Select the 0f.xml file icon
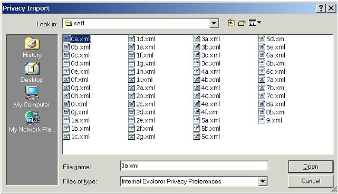The height and width of the screenshot is (194, 338). point(66,80)
